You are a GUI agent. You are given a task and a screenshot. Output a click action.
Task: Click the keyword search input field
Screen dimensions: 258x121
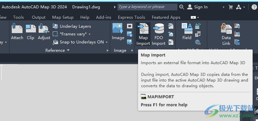(x=147, y=7)
